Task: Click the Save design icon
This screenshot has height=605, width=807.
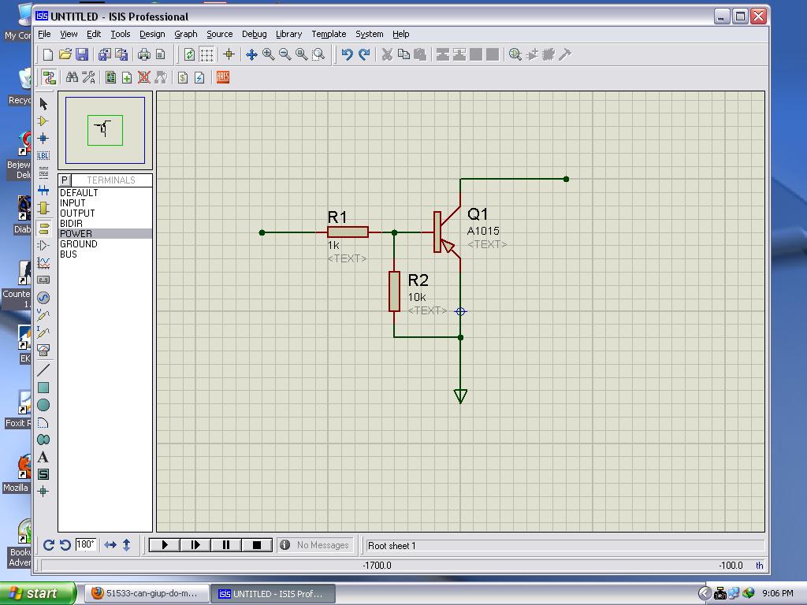Action: tap(82, 54)
